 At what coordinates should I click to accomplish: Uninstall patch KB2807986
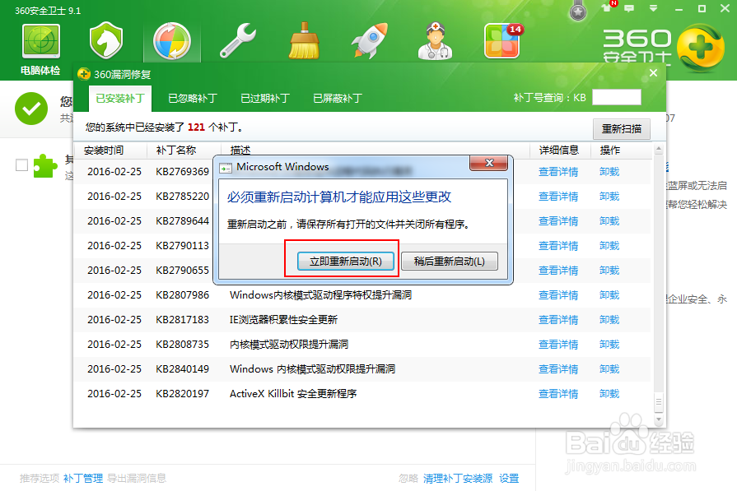click(609, 294)
